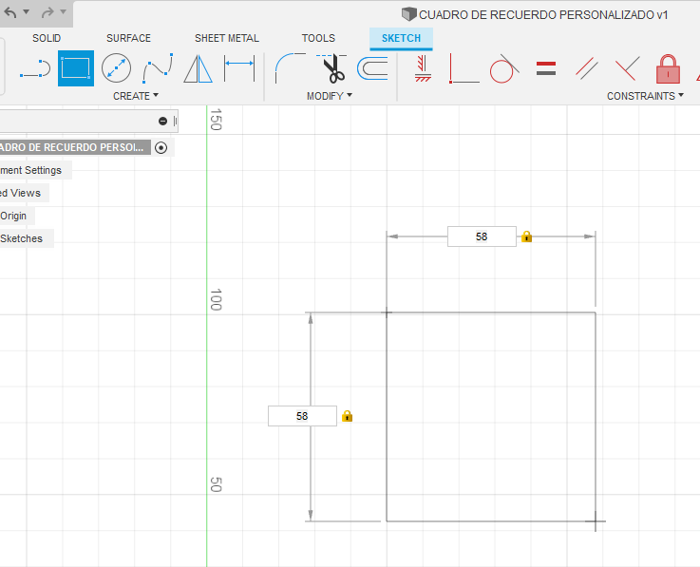Select the Center Diameter Circle tool
The width and height of the screenshot is (700, 567).
click(x=116, y=68)
